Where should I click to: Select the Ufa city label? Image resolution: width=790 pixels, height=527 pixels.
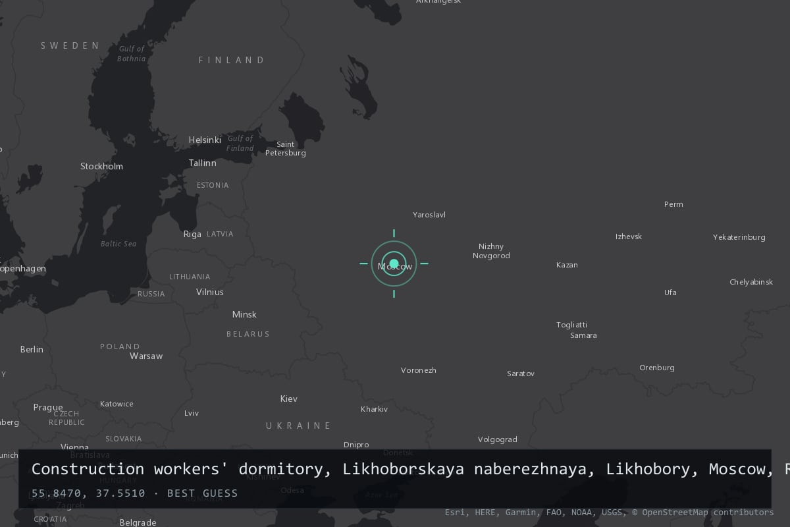[670, 292]
